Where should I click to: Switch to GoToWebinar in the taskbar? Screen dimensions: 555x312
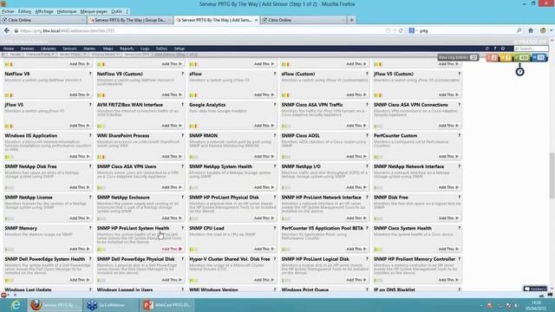point(110,305)
